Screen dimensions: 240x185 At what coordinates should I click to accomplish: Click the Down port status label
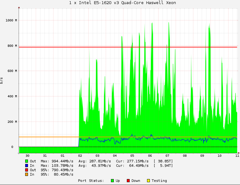click(136, 181)
